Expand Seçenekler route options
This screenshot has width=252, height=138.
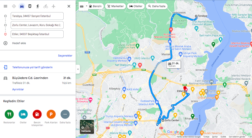65,56
